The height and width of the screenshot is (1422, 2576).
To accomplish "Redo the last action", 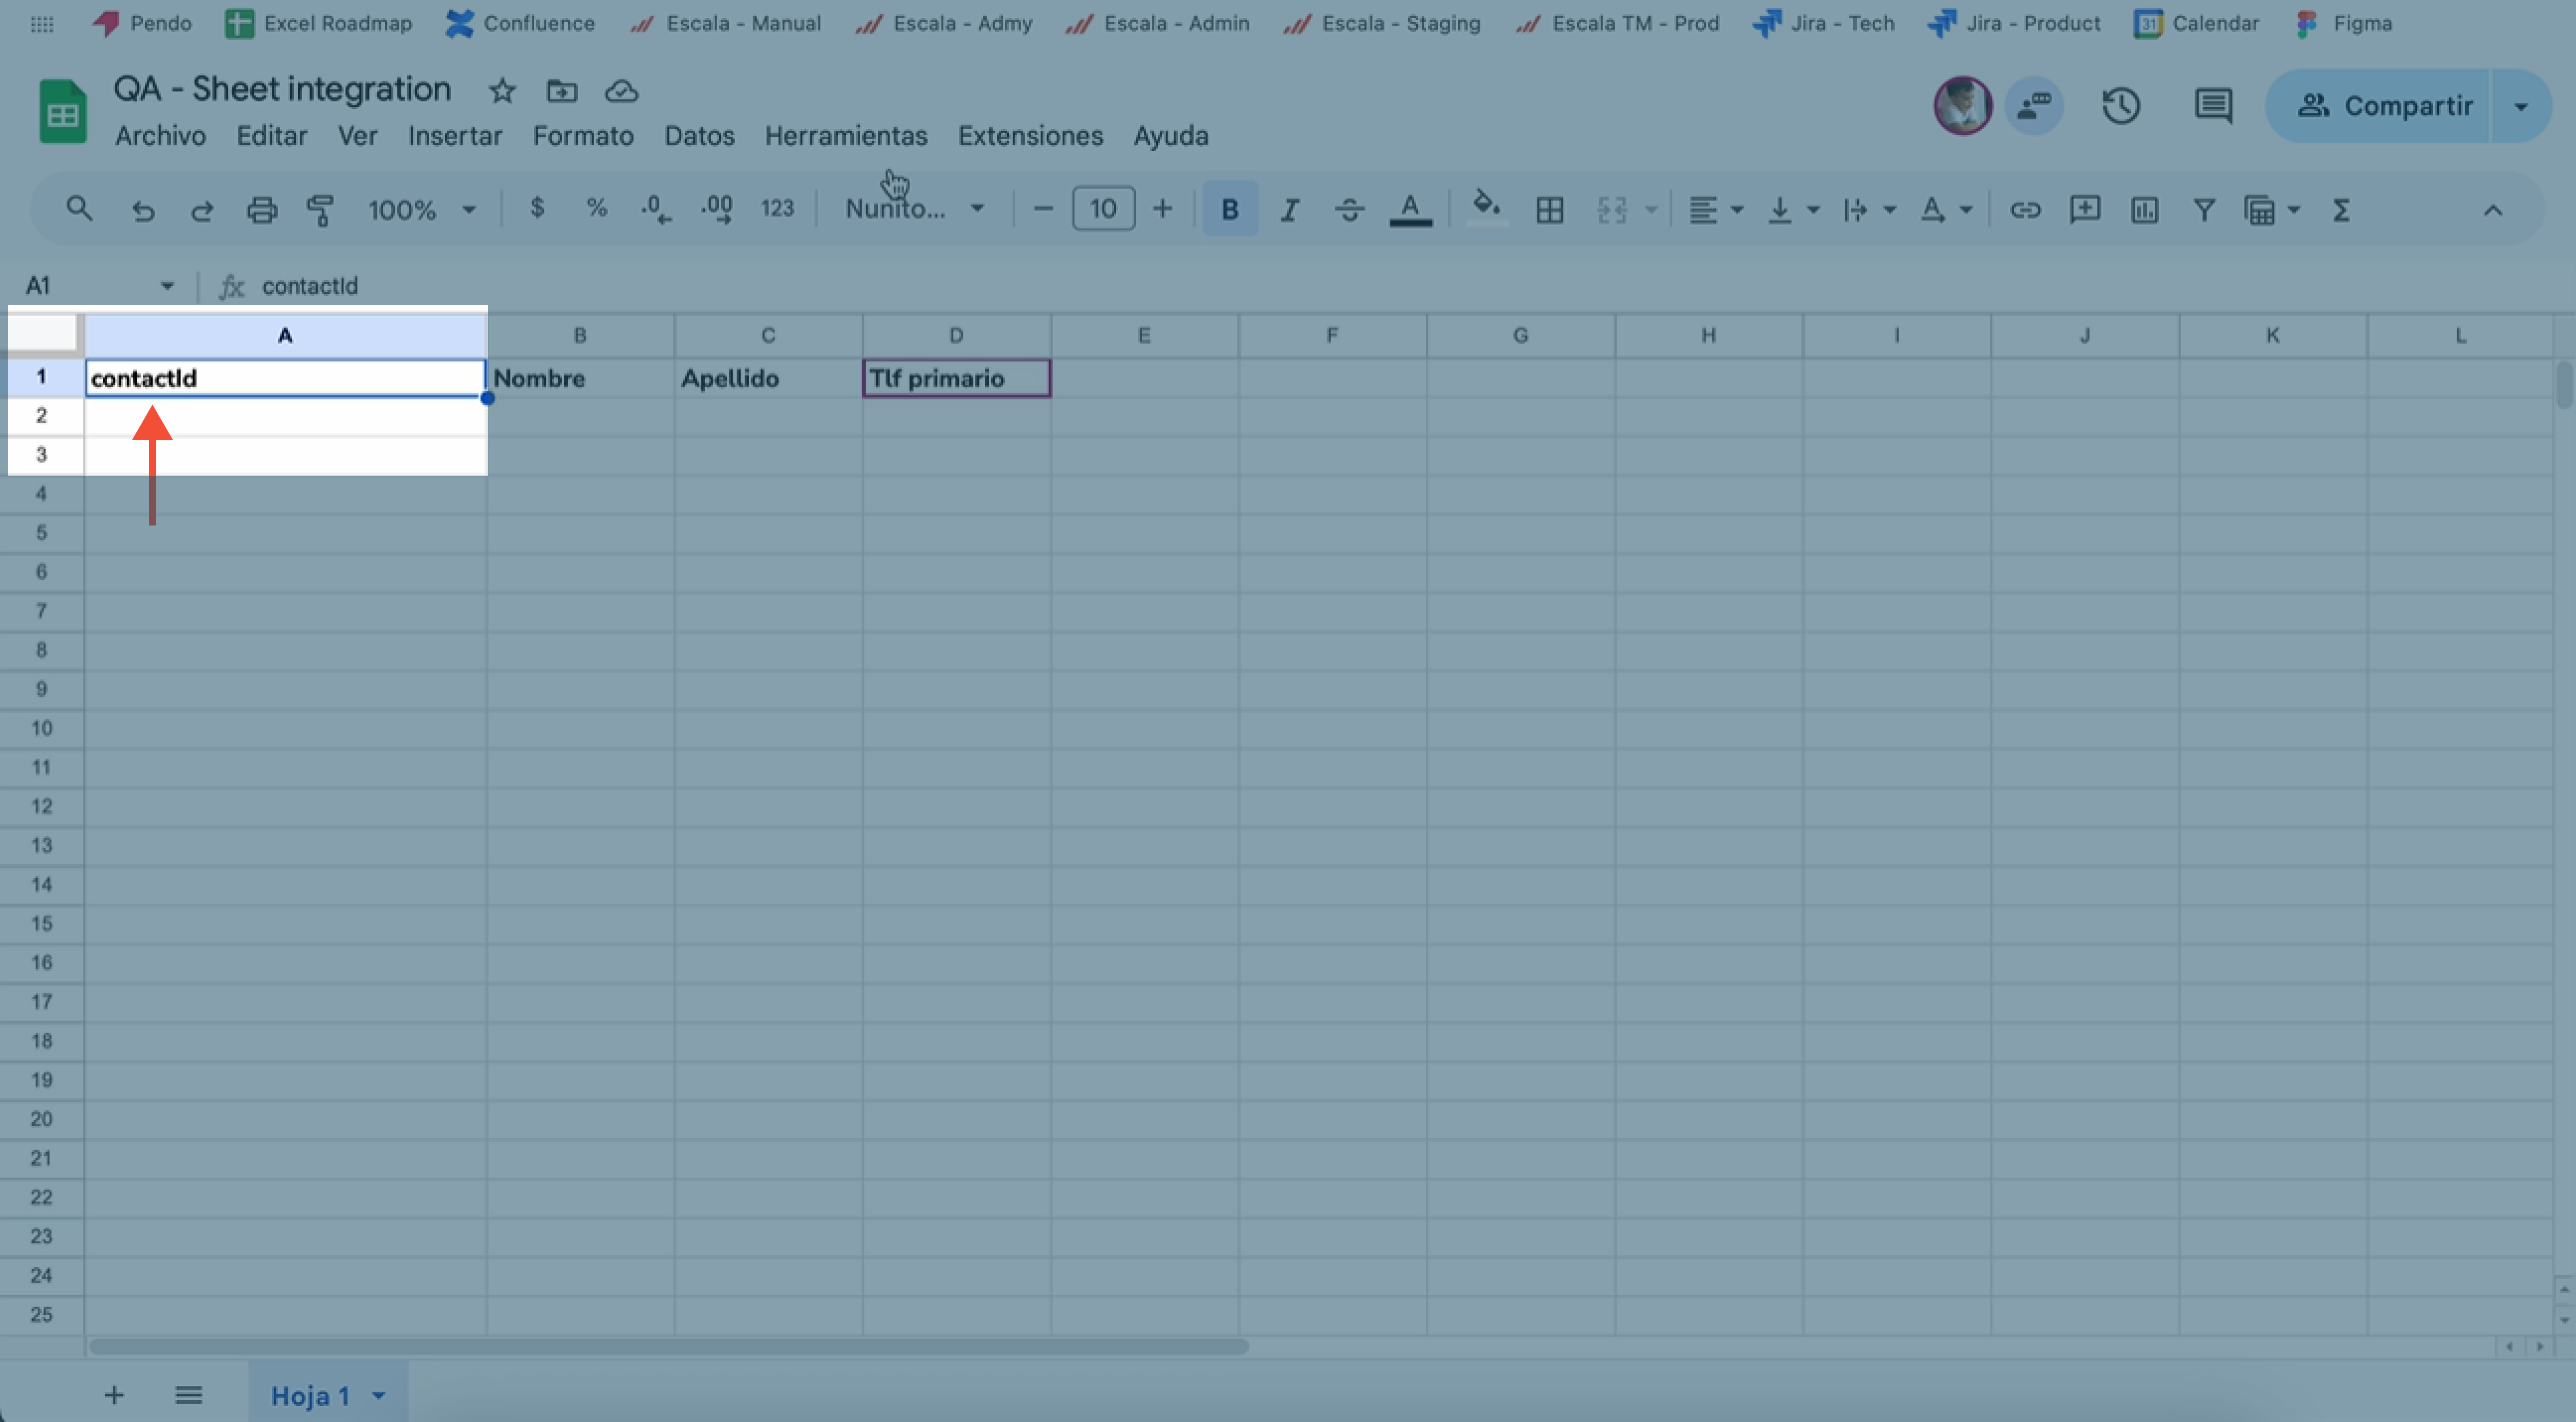I will (202, 210).
